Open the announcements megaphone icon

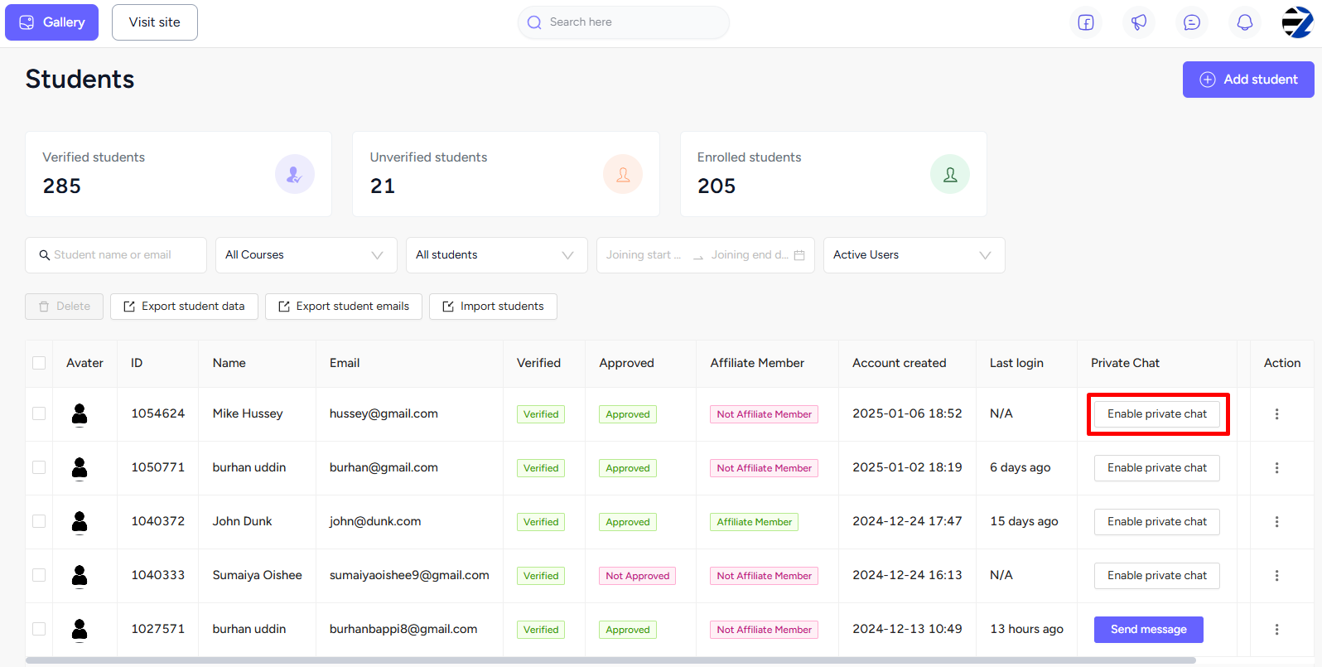pos(1139,22)
